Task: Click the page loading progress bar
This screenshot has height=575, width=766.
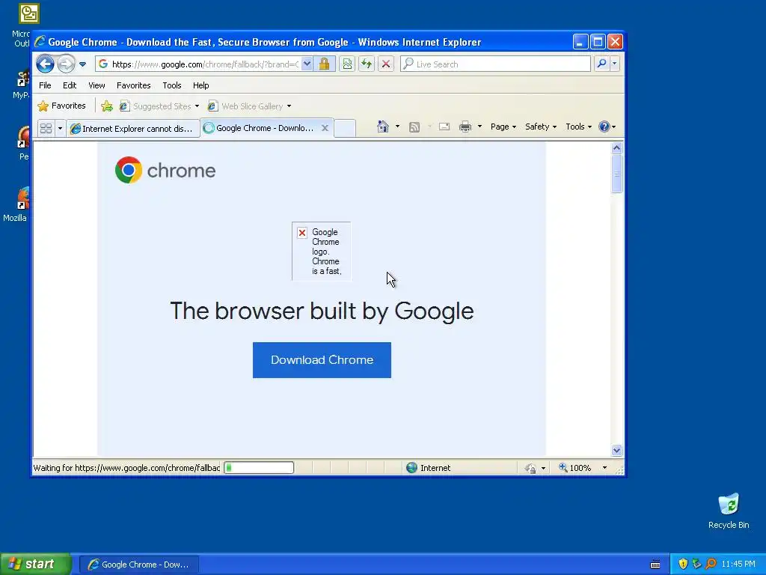Action: click(259, 468)
